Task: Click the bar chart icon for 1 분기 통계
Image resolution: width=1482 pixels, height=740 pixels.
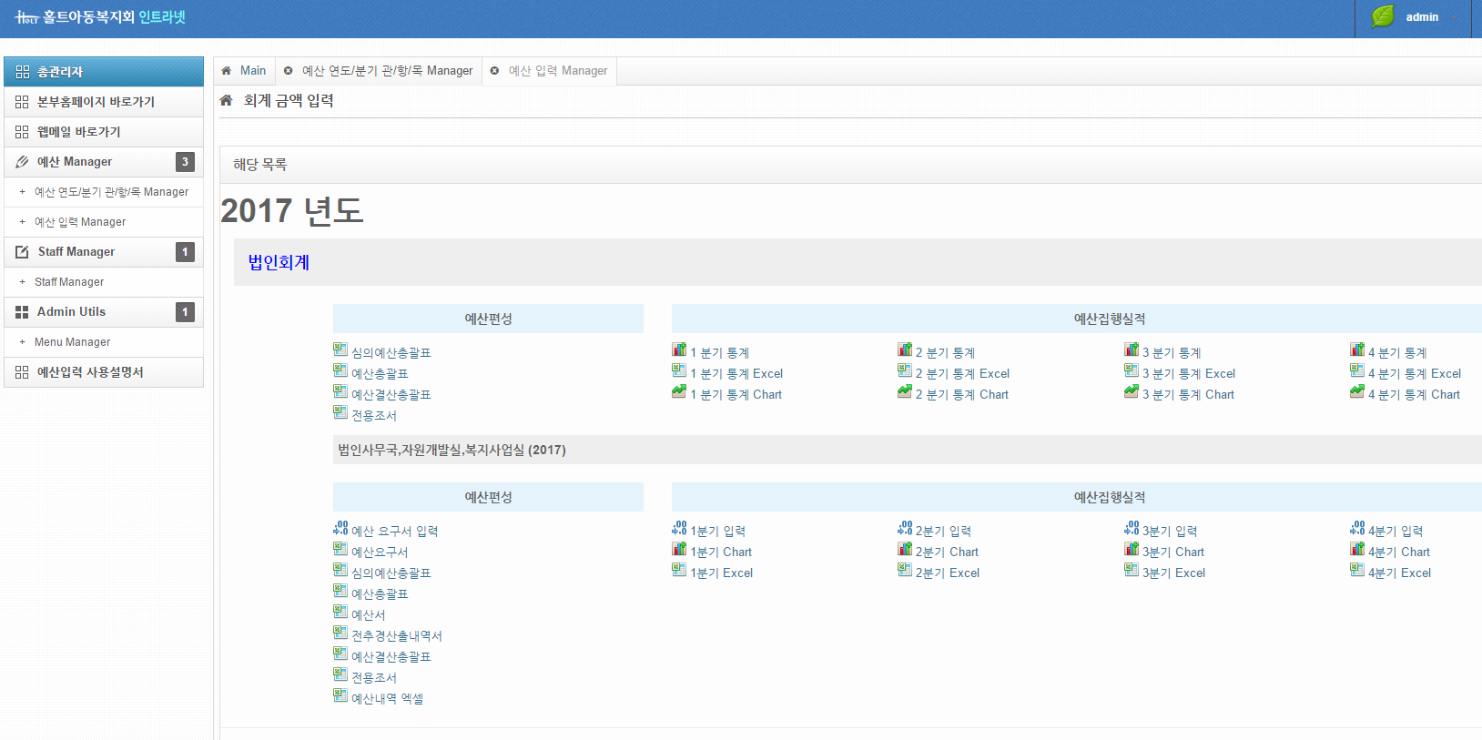Action: pyautogui.click(x=679, y=350)
